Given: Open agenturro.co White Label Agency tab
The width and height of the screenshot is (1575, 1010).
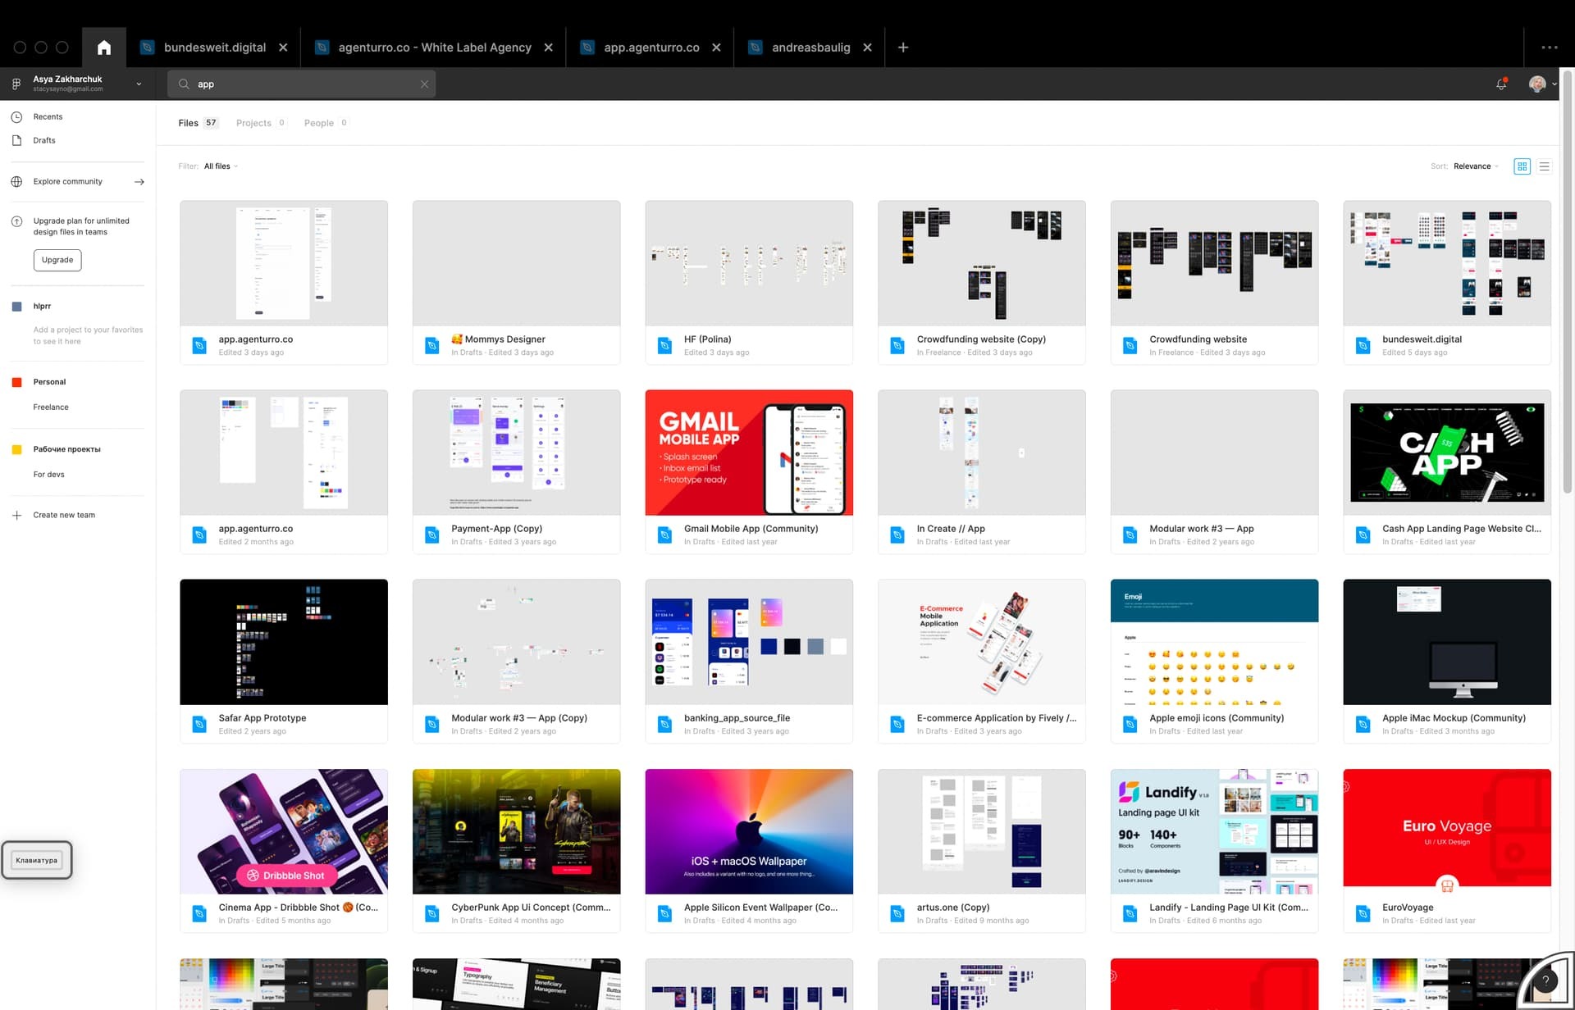Looking at the screenshot, I should point(434,48).
